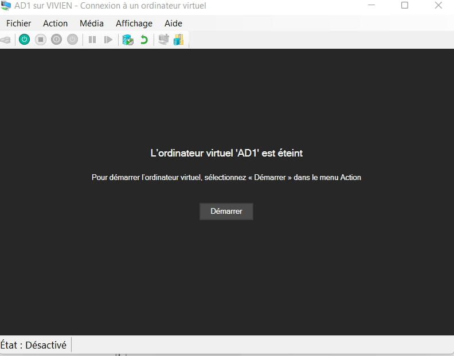Click the Enhanced Session toolbar icon
The image size is (454, 356).
163,40
